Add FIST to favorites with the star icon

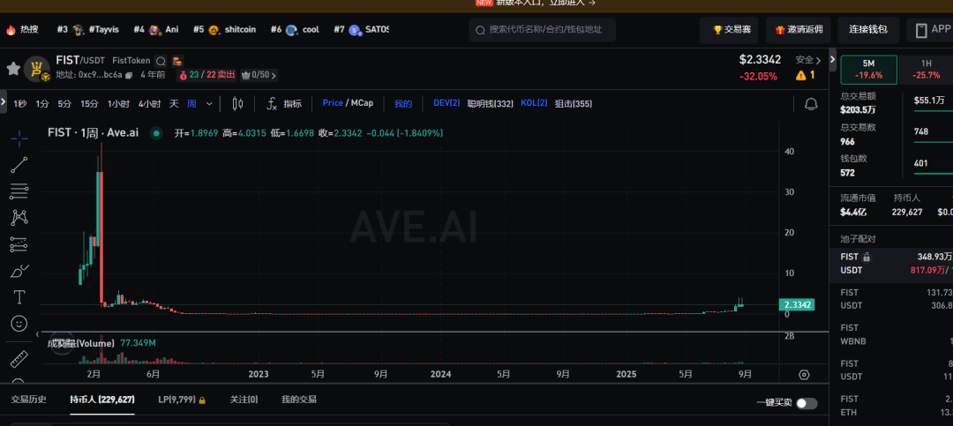tap(13, 68)
